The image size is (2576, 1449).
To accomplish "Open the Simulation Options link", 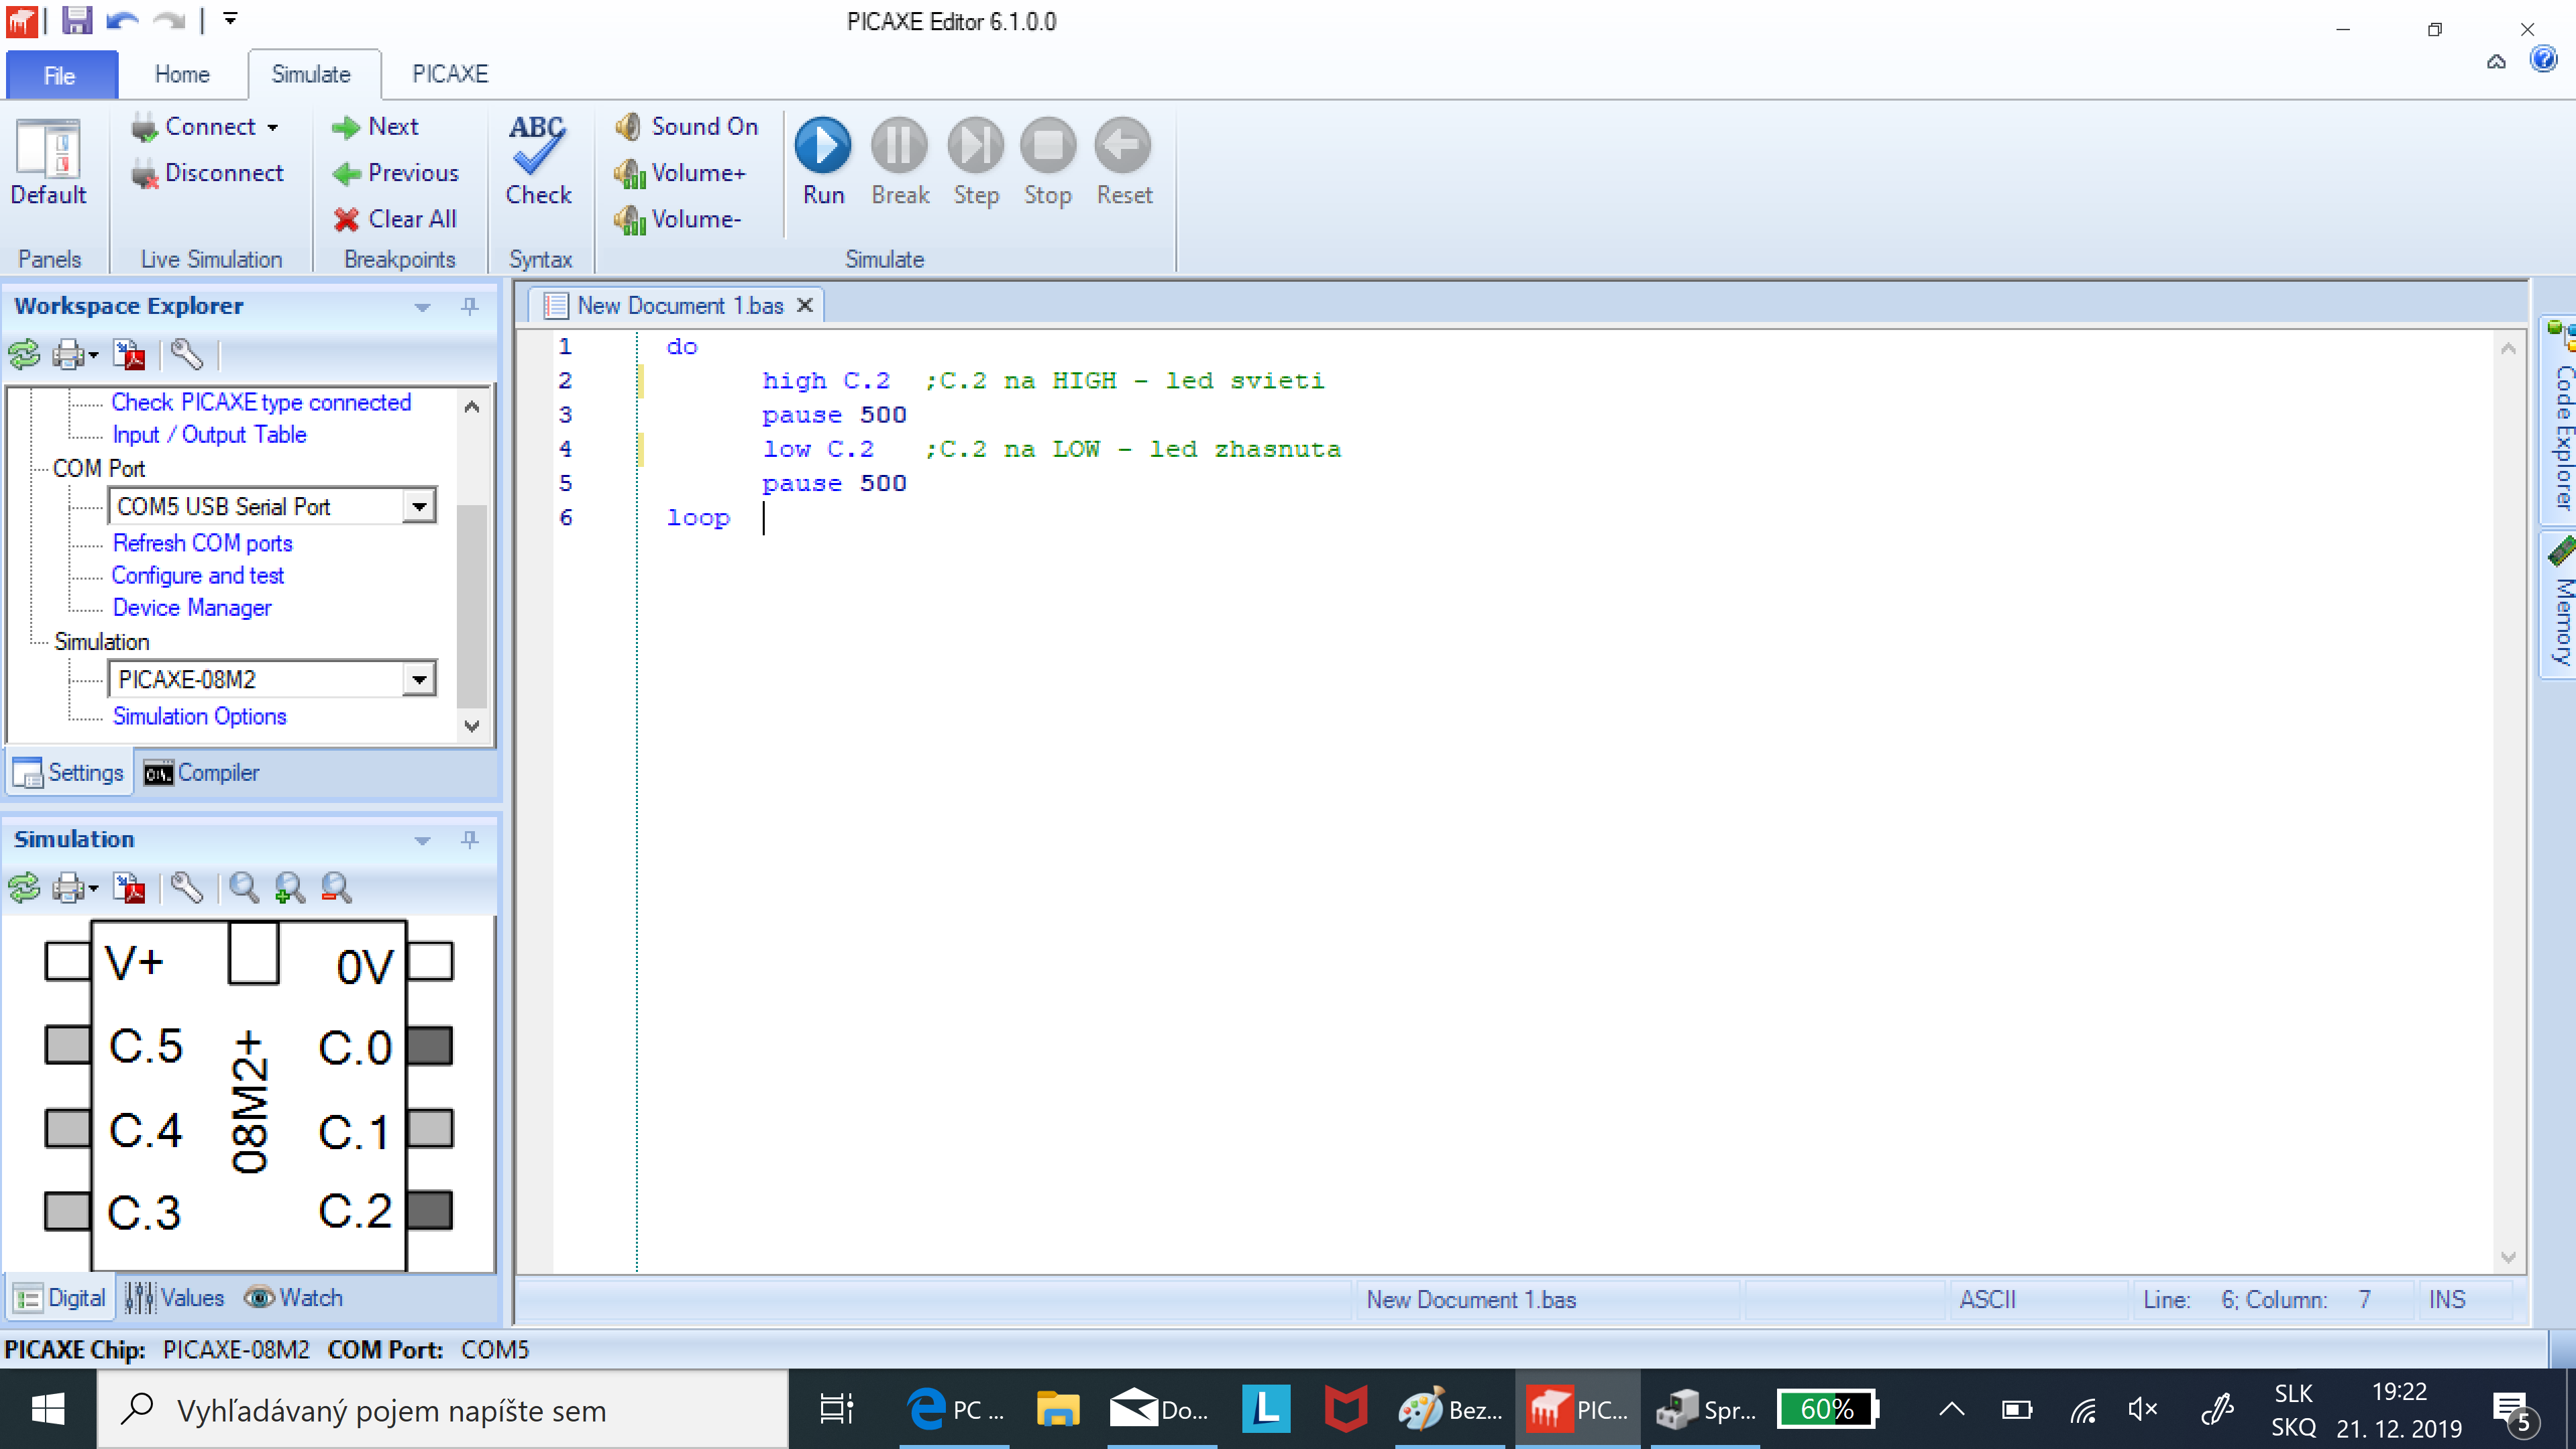I will (199, 716).
